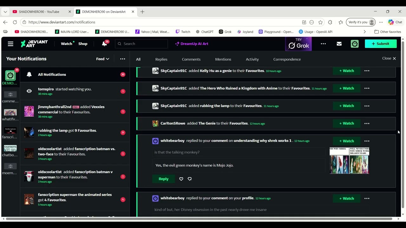Focus the DeviantArt search field
406x228 pixels.
pos(141,44)
